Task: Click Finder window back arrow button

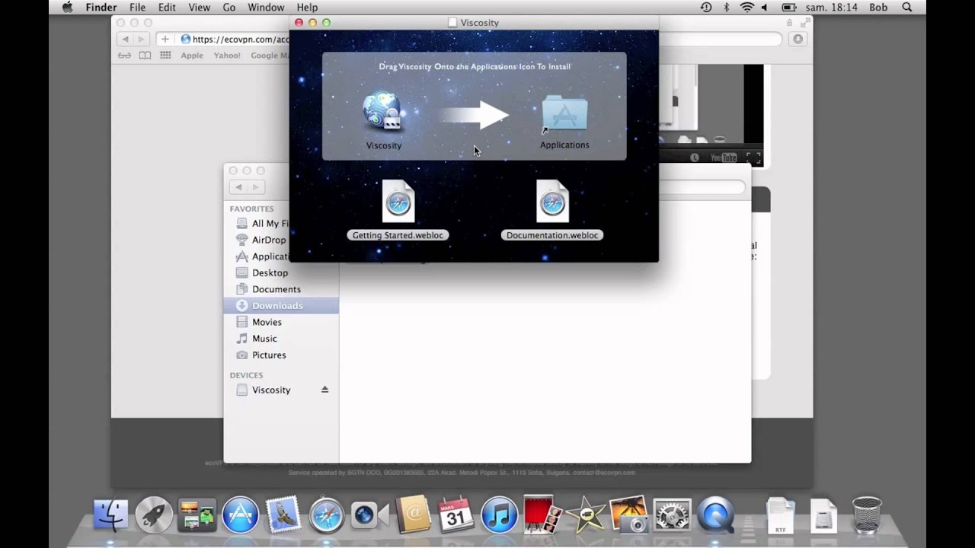Action: coord(238,187)
